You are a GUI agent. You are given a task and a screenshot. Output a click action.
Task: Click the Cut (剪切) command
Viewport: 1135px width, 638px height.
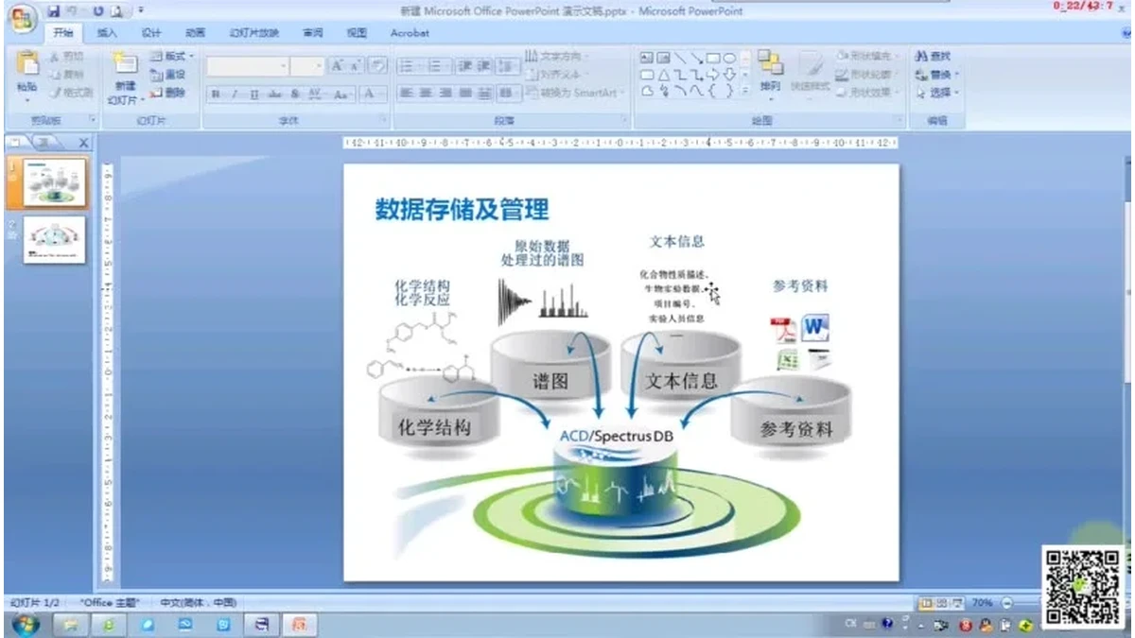66,57
